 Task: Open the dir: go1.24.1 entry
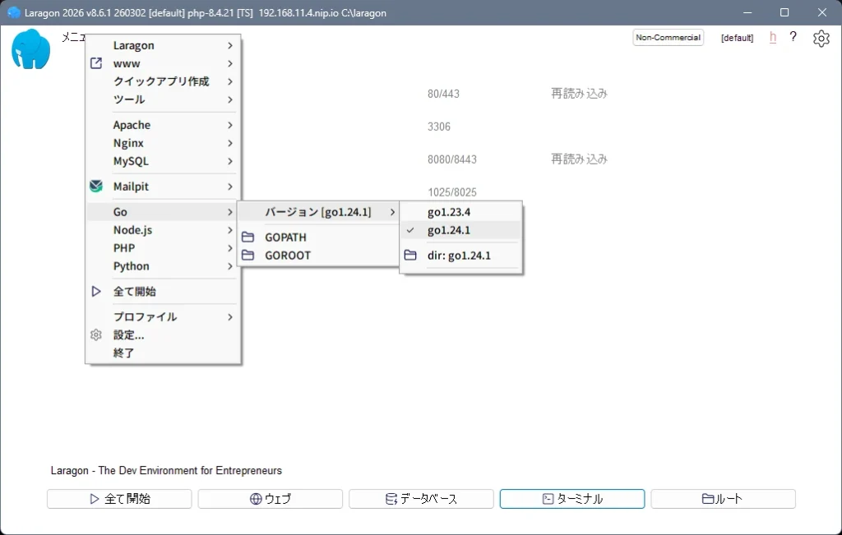(x=460, y=256)
